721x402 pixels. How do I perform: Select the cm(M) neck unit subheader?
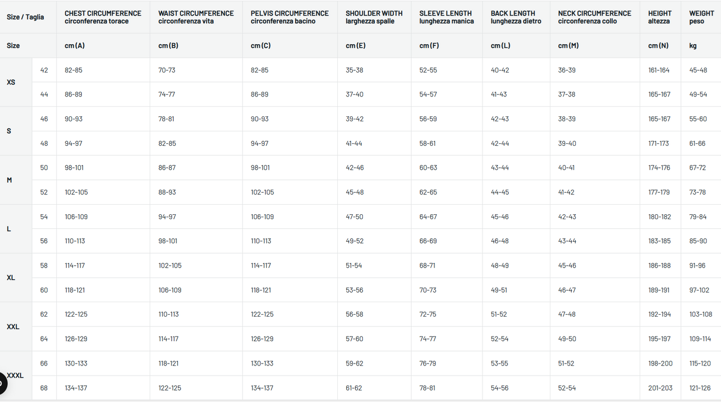[x=568, y=45]
